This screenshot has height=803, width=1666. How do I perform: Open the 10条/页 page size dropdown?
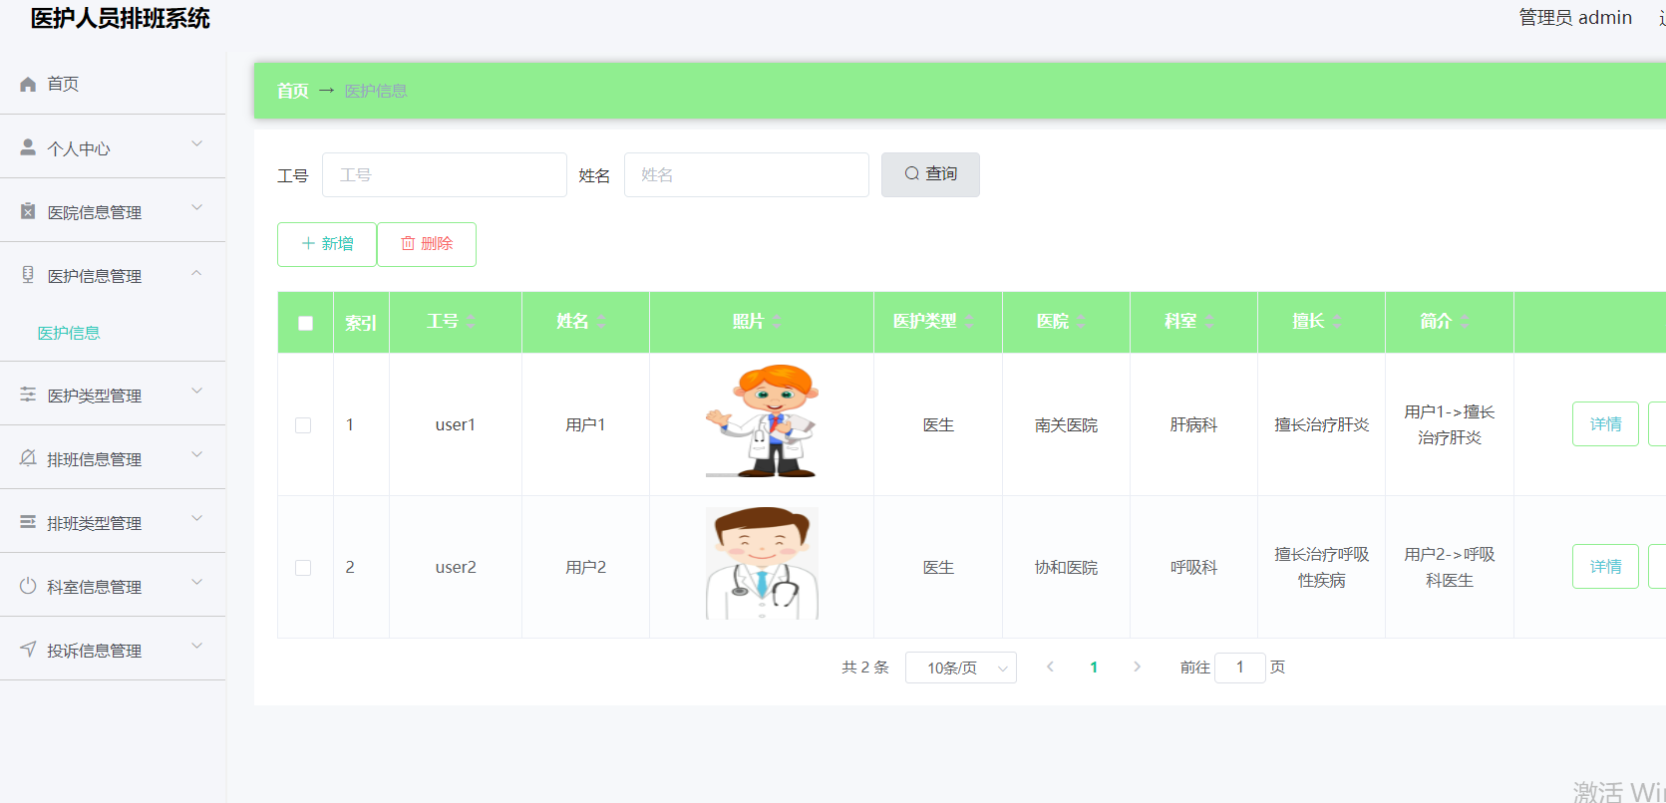tap(961, 668)
